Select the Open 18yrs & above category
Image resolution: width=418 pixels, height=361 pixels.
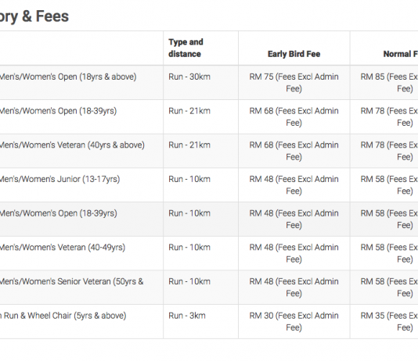click(x=68, y=77)
